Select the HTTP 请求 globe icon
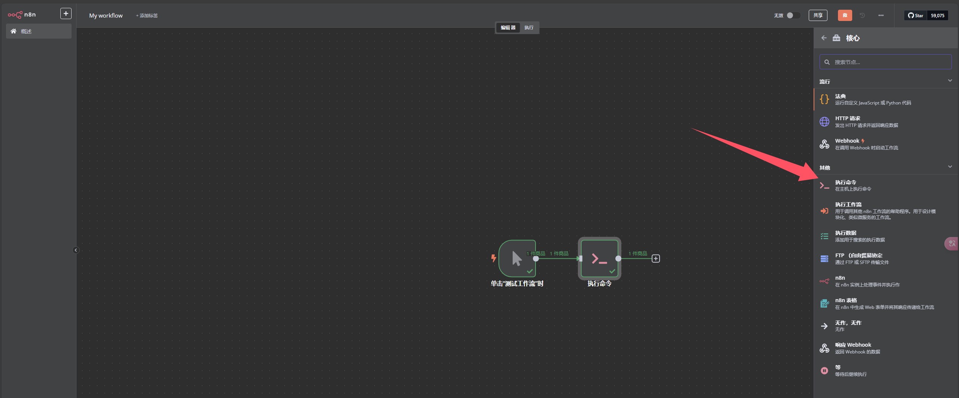959x398 pixels. click(824, 122)
